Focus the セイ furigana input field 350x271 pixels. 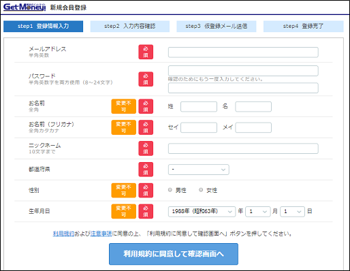tap(199, 127)
